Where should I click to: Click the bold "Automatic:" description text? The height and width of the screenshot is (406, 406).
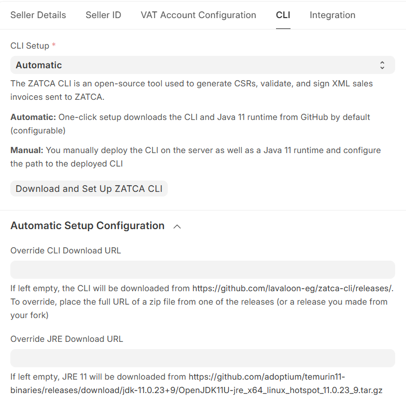pyautogui.click(x=33, y=117)
